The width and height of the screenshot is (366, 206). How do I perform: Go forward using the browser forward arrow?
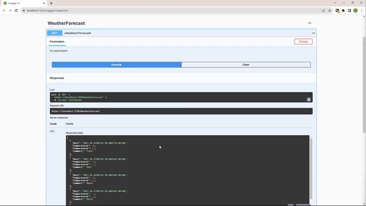point(10,10)
